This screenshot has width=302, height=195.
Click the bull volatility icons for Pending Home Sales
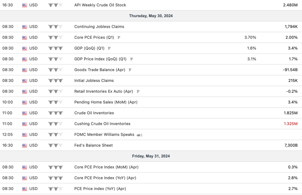(55, 102)
